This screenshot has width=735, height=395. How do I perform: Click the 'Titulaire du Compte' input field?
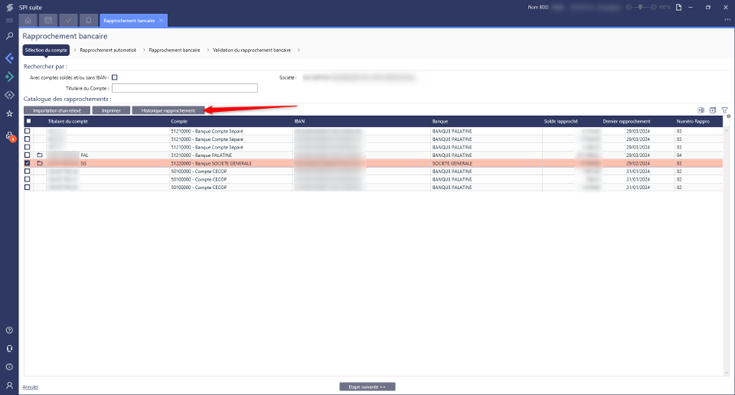pos(184,88)
